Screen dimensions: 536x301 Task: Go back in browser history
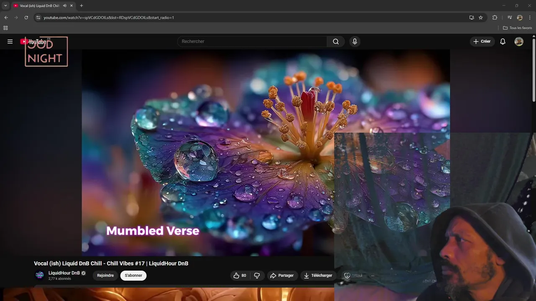click(x=6, y=18)
